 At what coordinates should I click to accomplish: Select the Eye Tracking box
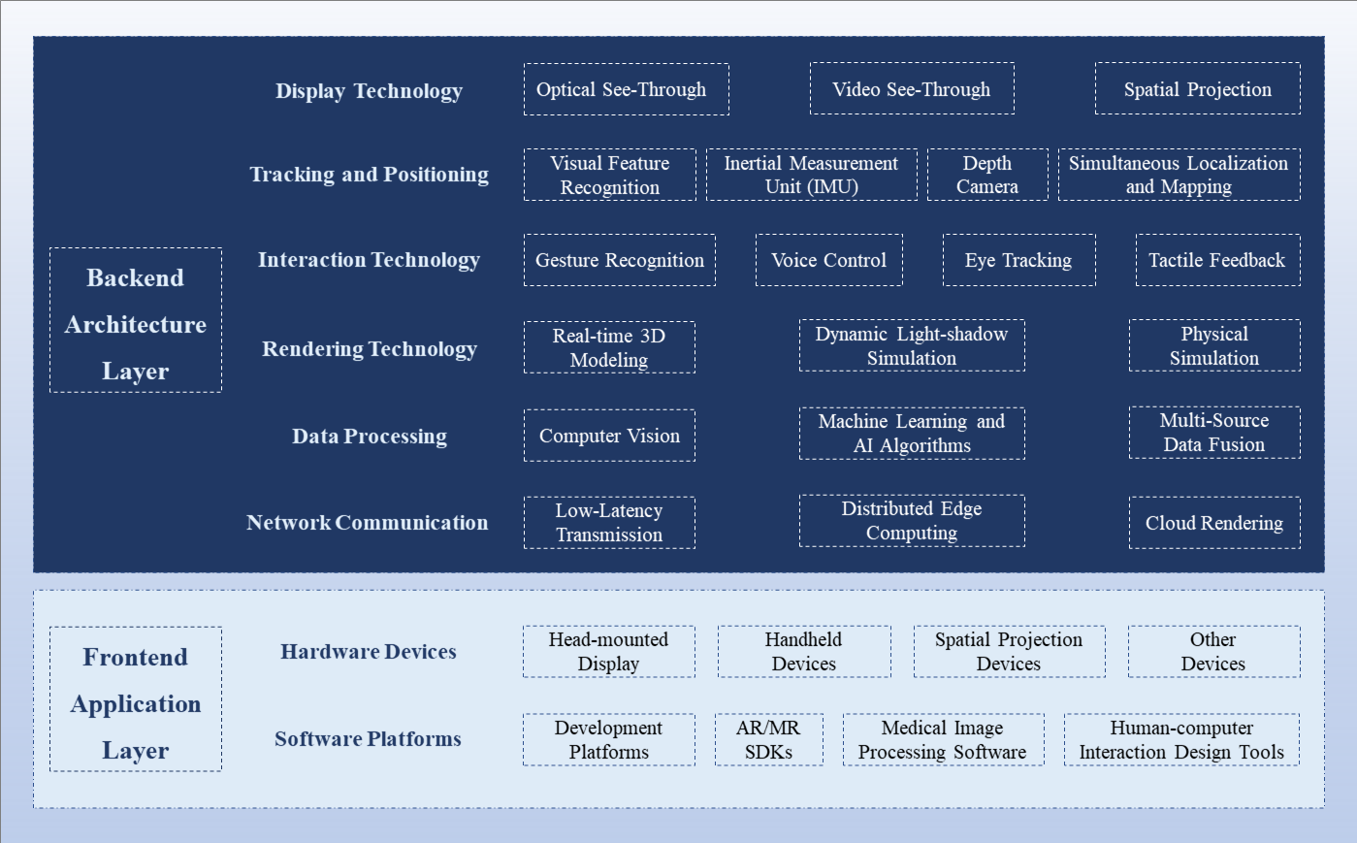(1019, 260)
